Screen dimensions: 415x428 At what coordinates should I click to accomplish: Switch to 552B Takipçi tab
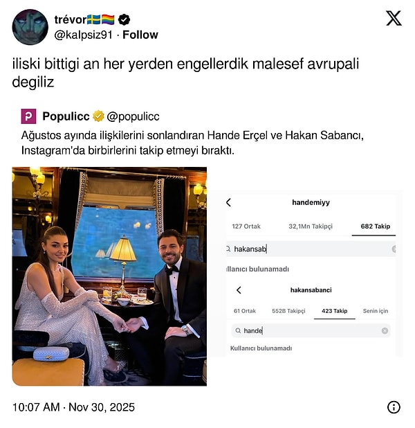288,311
